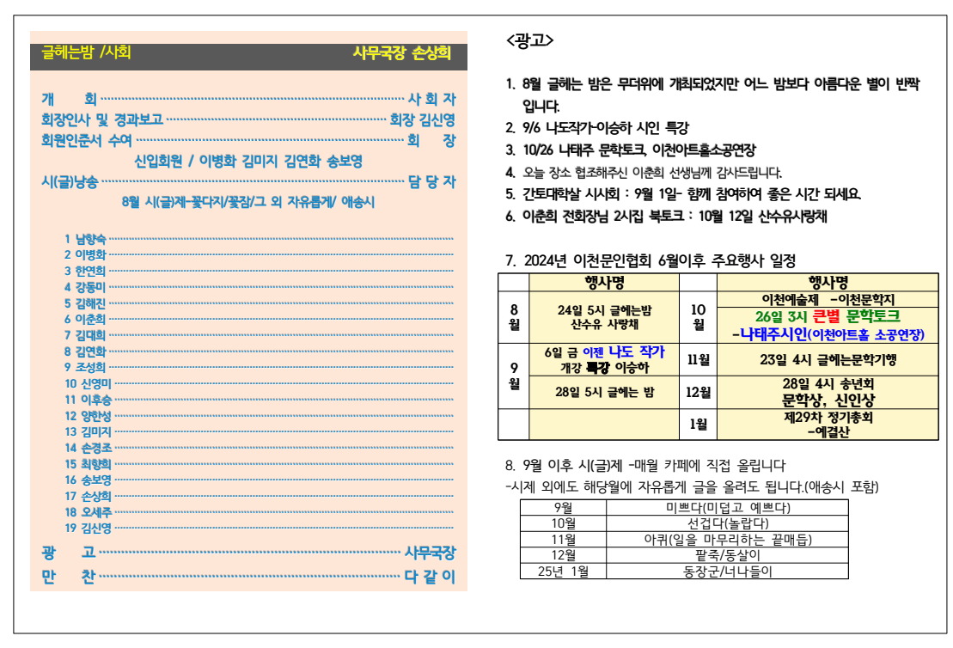Select reader list row '5 김해진'
Image resolution: width=953 pixels, height=648 pixels.
pos(259,303)
